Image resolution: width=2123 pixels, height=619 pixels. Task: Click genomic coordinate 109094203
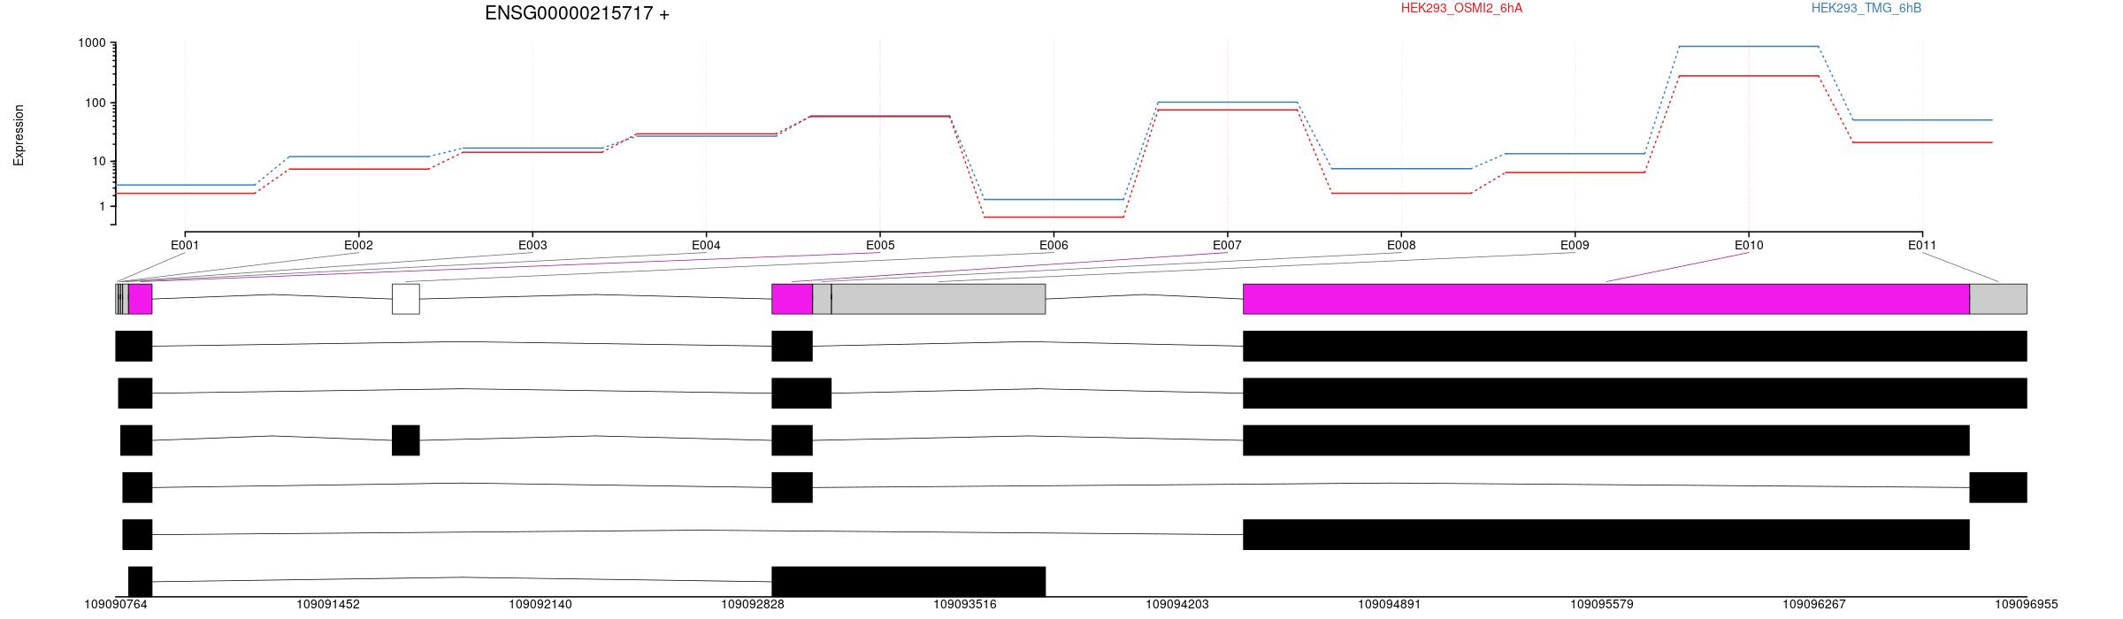point(1177,605)
